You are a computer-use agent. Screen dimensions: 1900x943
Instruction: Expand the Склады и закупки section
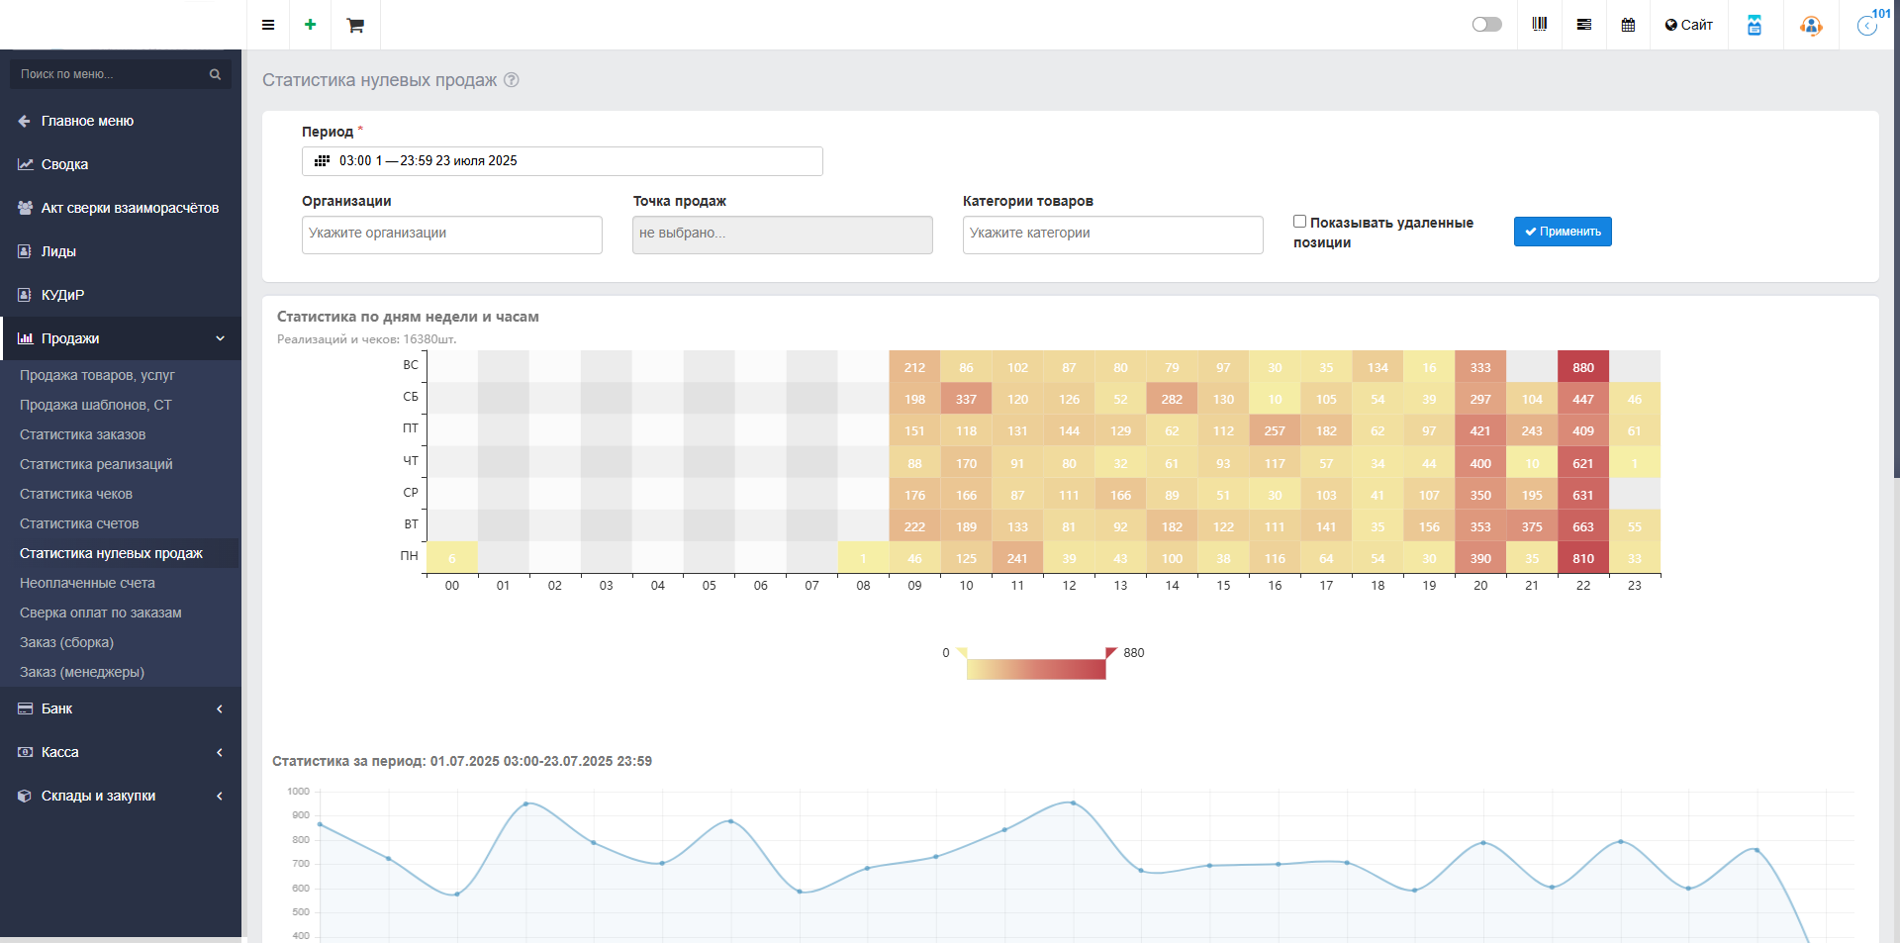(x=121, y=796)
